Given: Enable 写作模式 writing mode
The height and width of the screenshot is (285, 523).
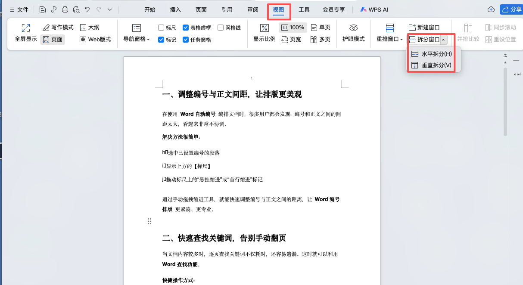Looking at the screenshot, I should 57,27.
